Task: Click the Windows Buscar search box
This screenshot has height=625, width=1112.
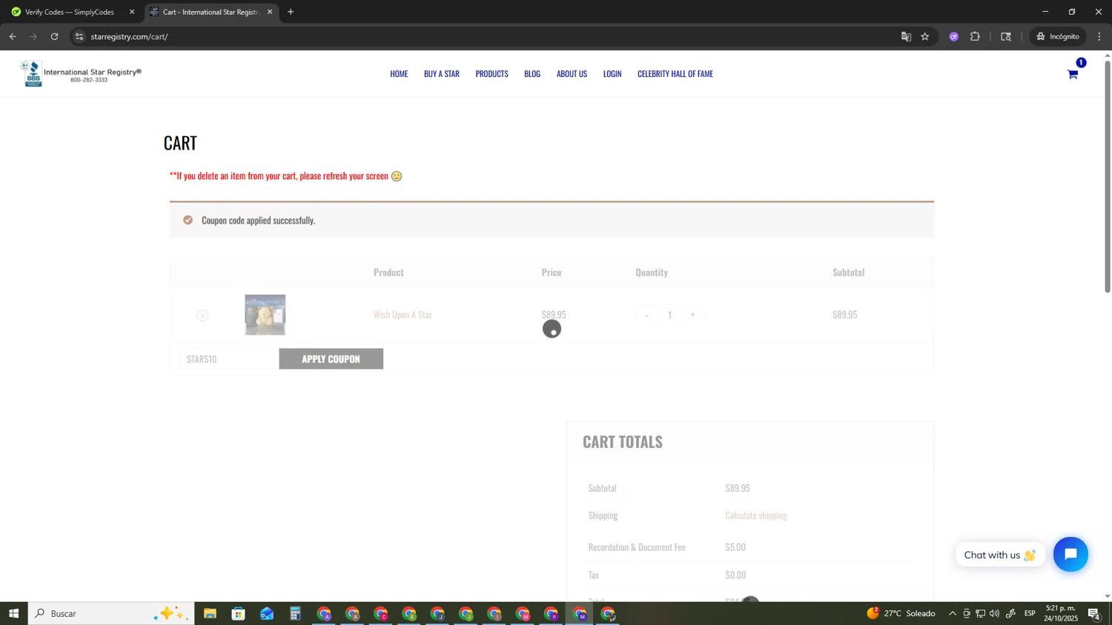Action: click(x=111, y=613)
